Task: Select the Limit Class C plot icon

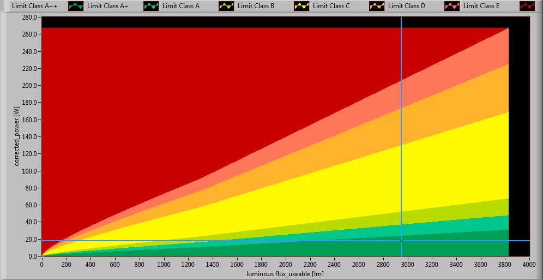Action: [377, 6]
